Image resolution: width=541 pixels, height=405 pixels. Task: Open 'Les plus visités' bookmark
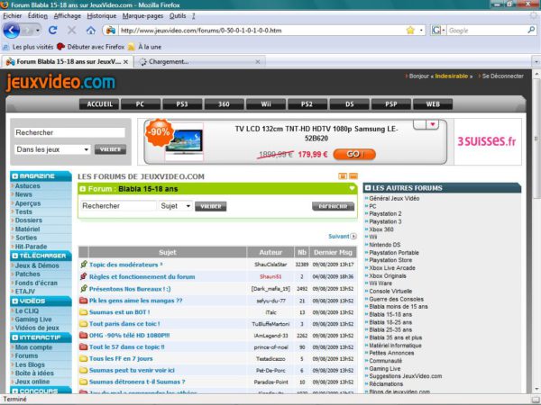[x=28, y=47]
